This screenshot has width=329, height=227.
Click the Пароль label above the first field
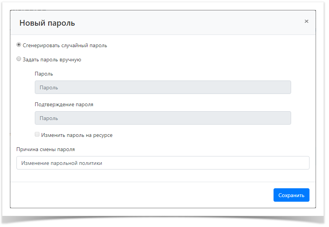tap(44, 74)
